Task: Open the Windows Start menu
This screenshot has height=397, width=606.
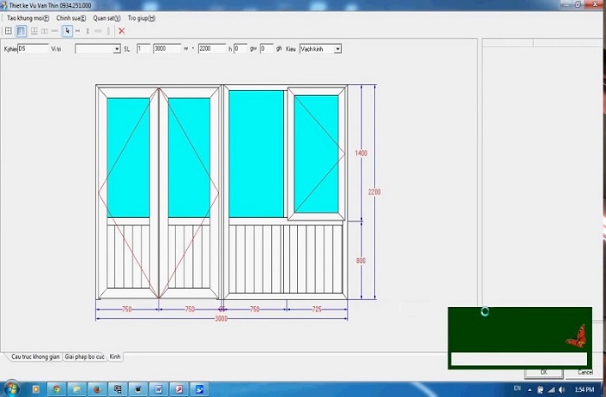Action: click(10, 388)
